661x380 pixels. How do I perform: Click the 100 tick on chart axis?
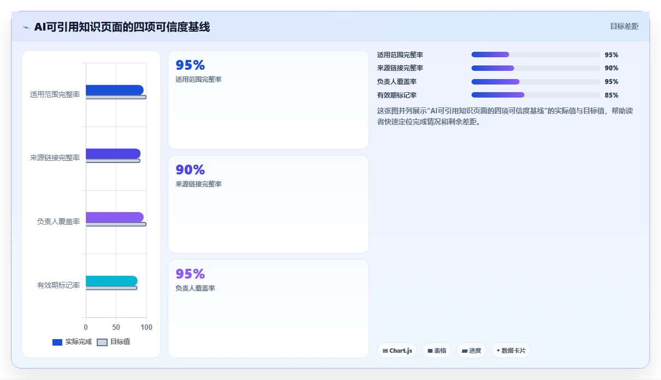[x=146, y=327]
